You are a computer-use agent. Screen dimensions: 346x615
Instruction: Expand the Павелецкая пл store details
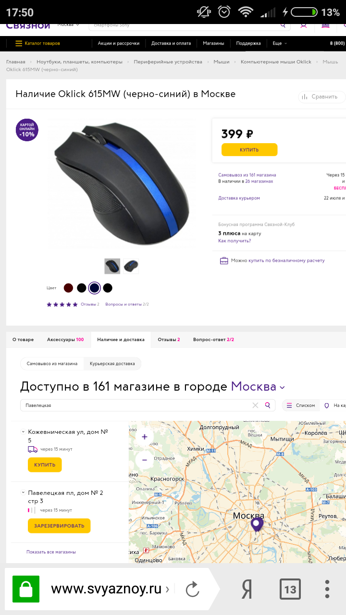tap(23, 492)
